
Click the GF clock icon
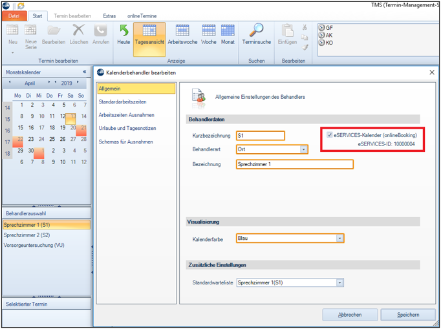321,28
